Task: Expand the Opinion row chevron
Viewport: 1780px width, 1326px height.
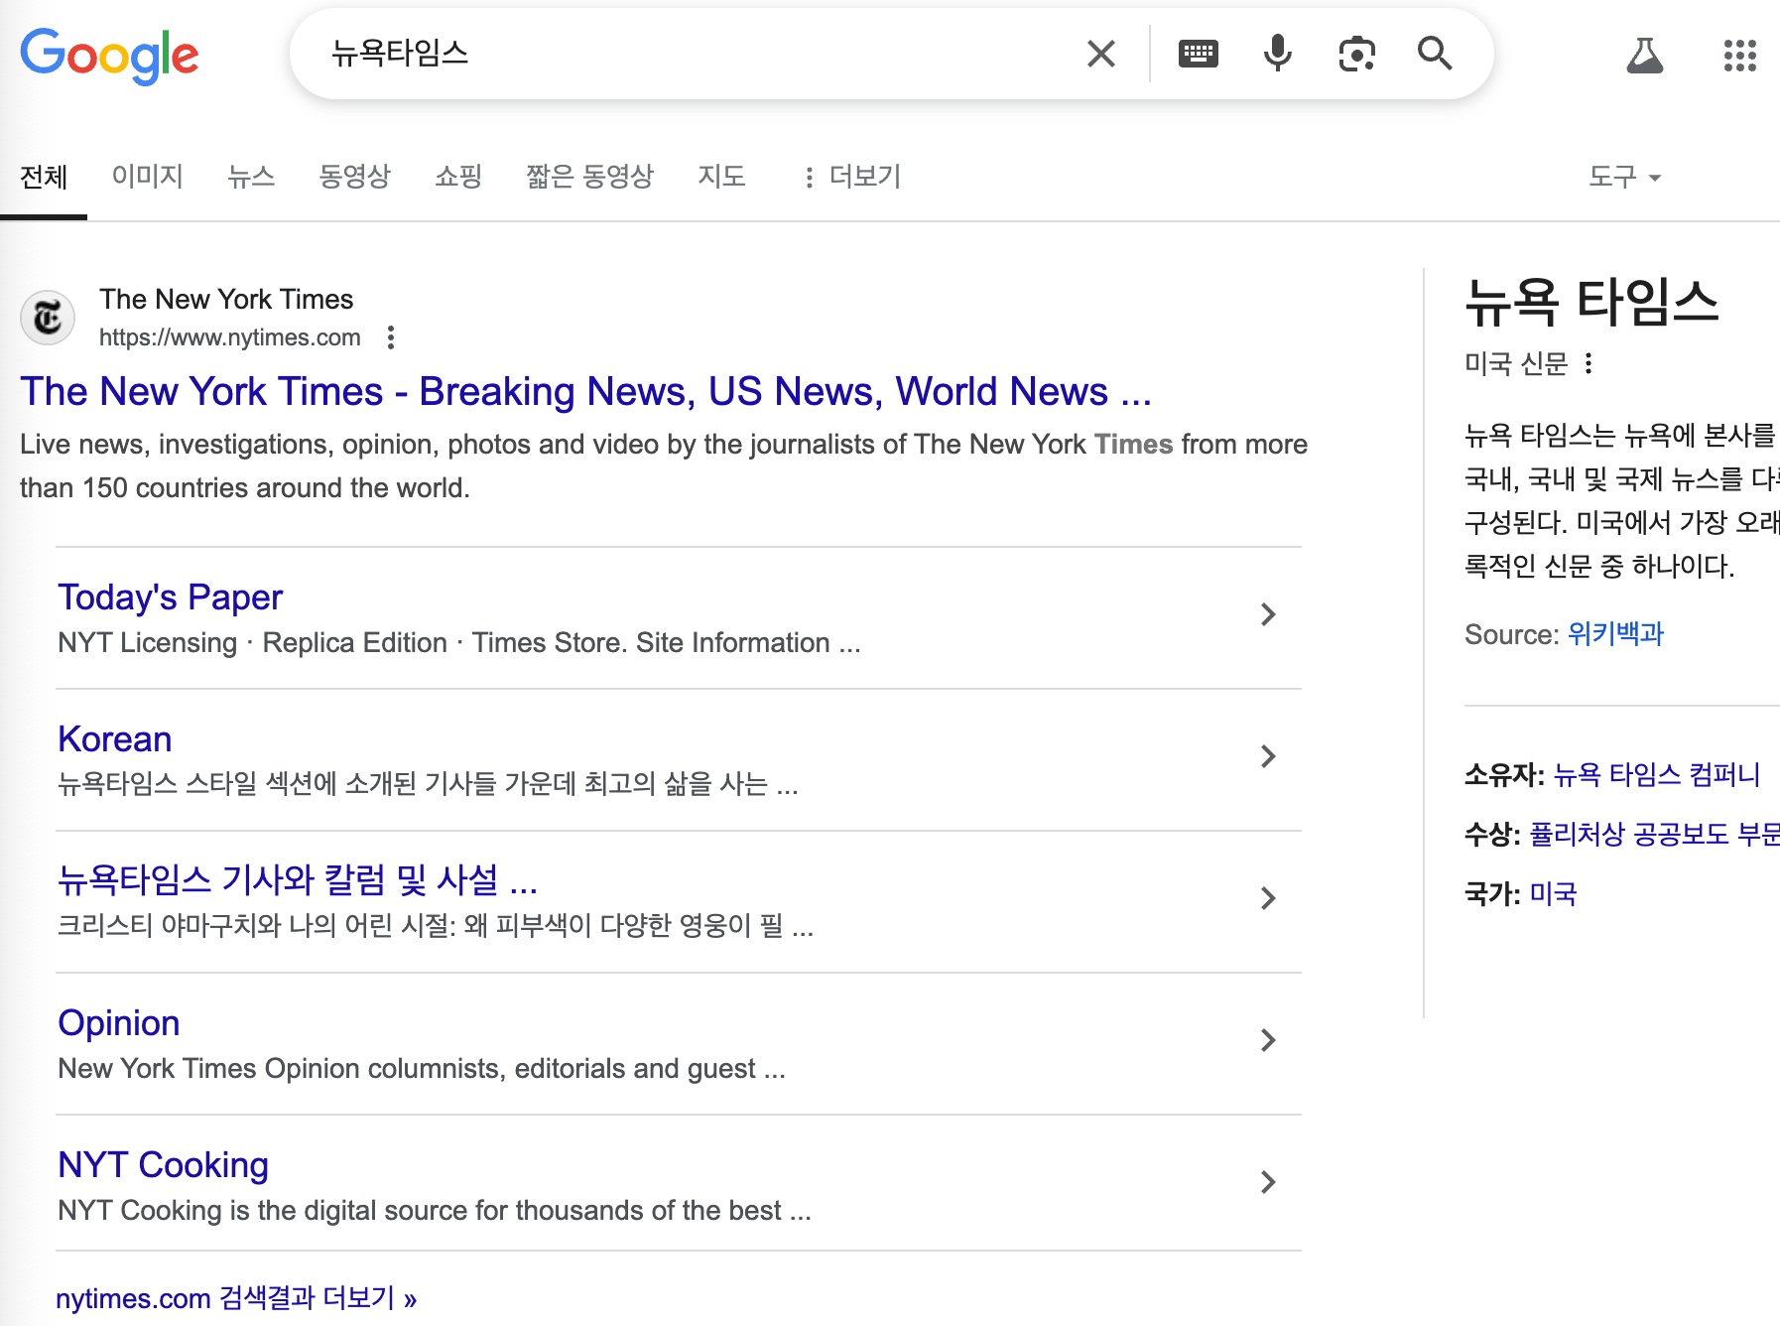Action: (x=1268, y=1040)
